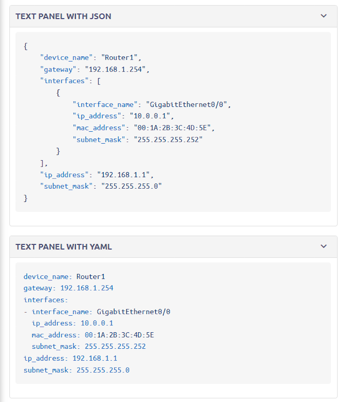
Task: Click the interfaces key in YAML panel
Action: tap(45, 300)
